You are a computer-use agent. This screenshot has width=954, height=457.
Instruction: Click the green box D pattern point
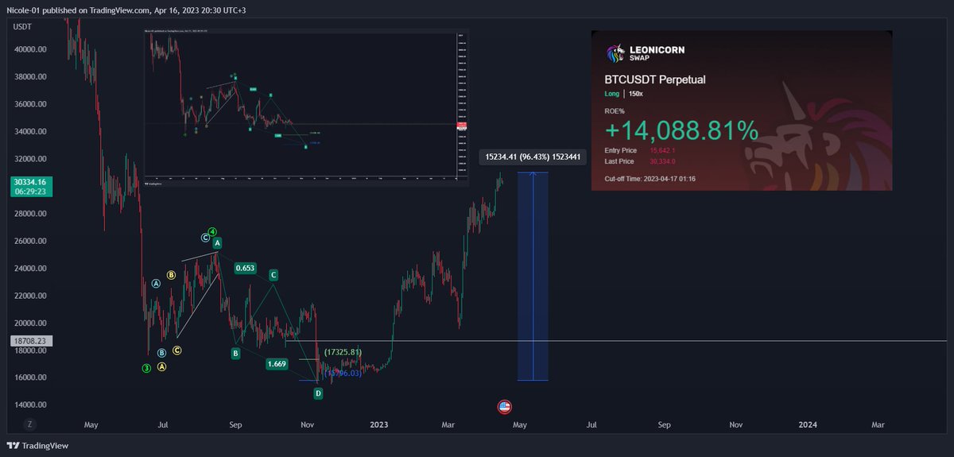click(x=318, y=393)
